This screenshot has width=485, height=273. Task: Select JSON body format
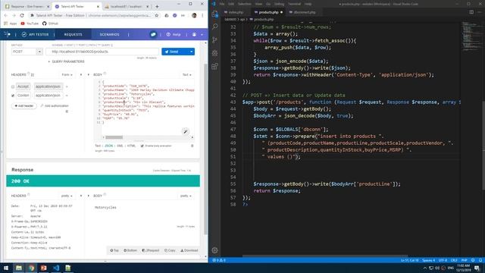(109, 146)
